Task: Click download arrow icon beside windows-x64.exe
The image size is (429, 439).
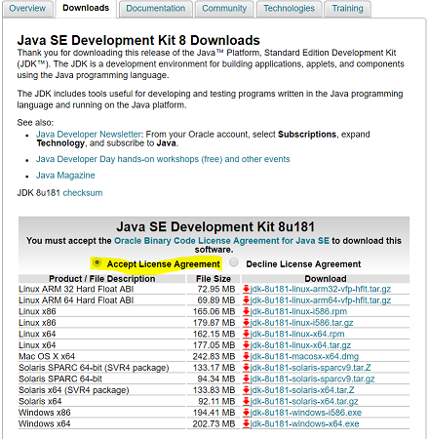Action: click(x=246, y=423)
